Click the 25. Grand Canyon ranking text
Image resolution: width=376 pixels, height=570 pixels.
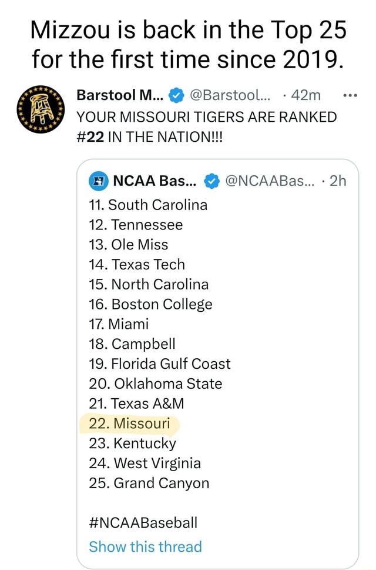point(150,482)
